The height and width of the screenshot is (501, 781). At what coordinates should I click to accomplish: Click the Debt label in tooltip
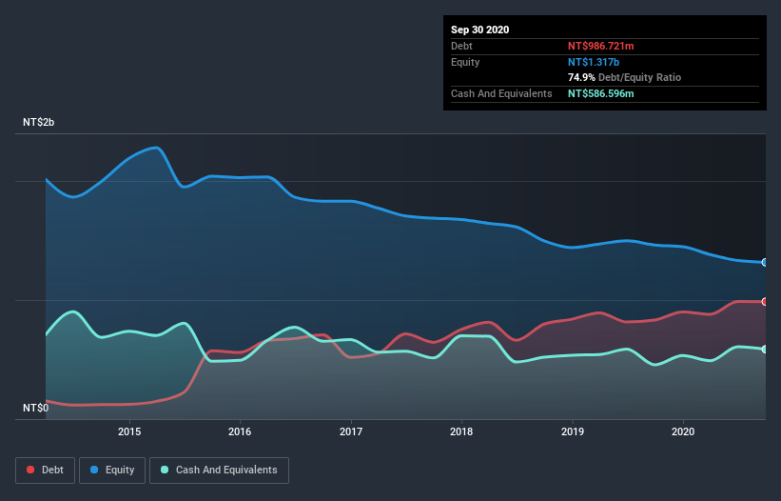[x=461, y=46]
